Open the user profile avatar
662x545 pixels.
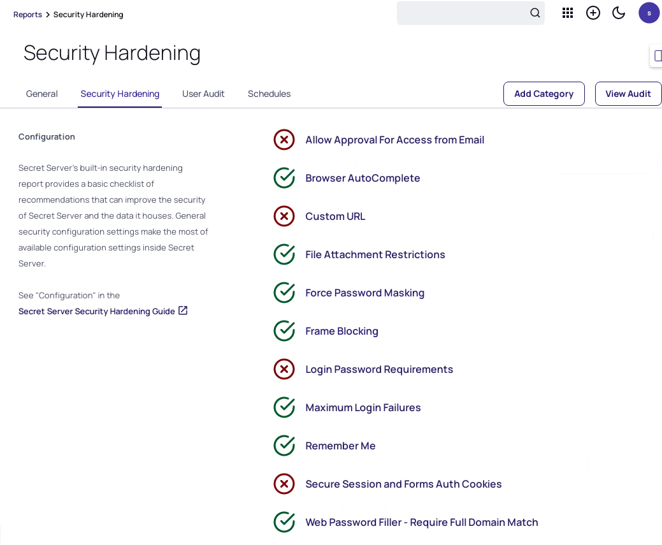(x=649, y=13)
